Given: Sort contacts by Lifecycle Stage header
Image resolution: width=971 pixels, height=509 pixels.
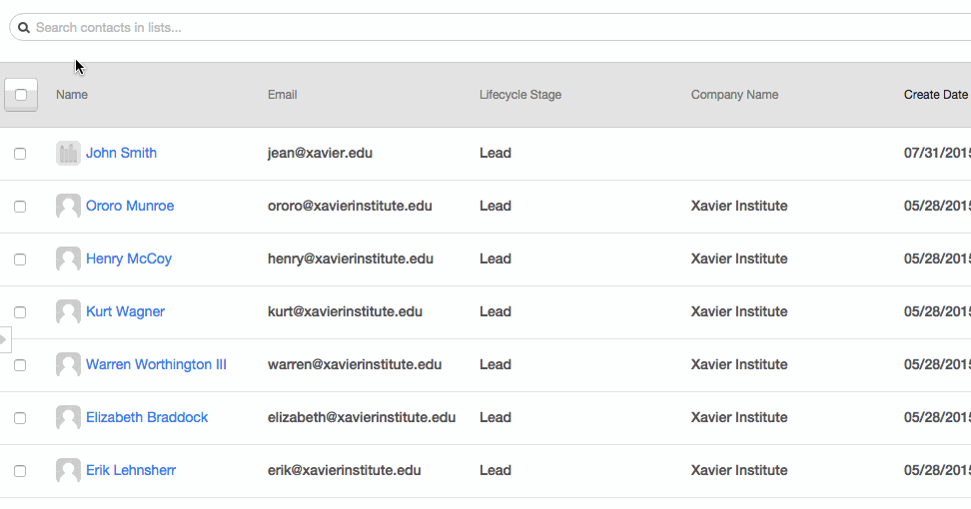Looking at the screenshot, I should pos(519,95).
